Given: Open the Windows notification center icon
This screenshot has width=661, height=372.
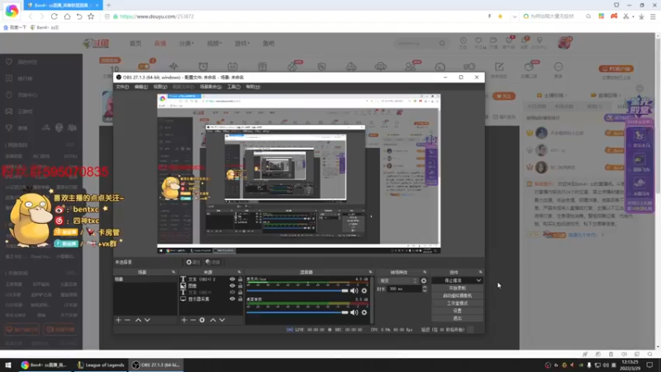Looking at the screenshot, I should tap(649, 365).
